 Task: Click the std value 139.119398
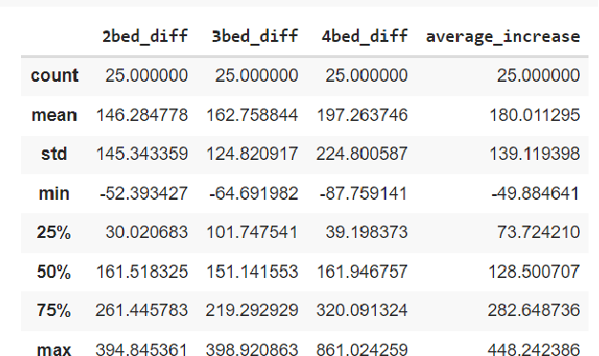tap(535, 154)
